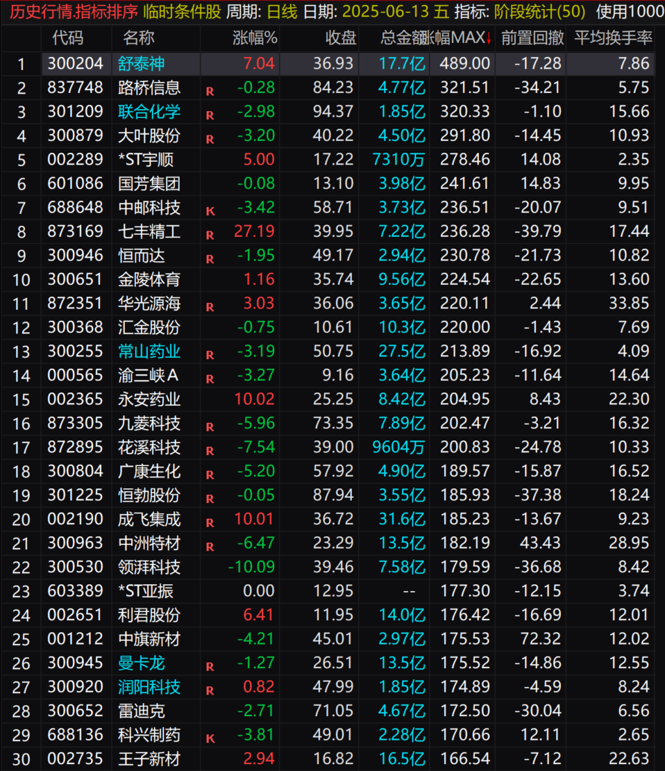
Task: Select stock code 837748
Action: pyautogui.click(x=75, y=88)
